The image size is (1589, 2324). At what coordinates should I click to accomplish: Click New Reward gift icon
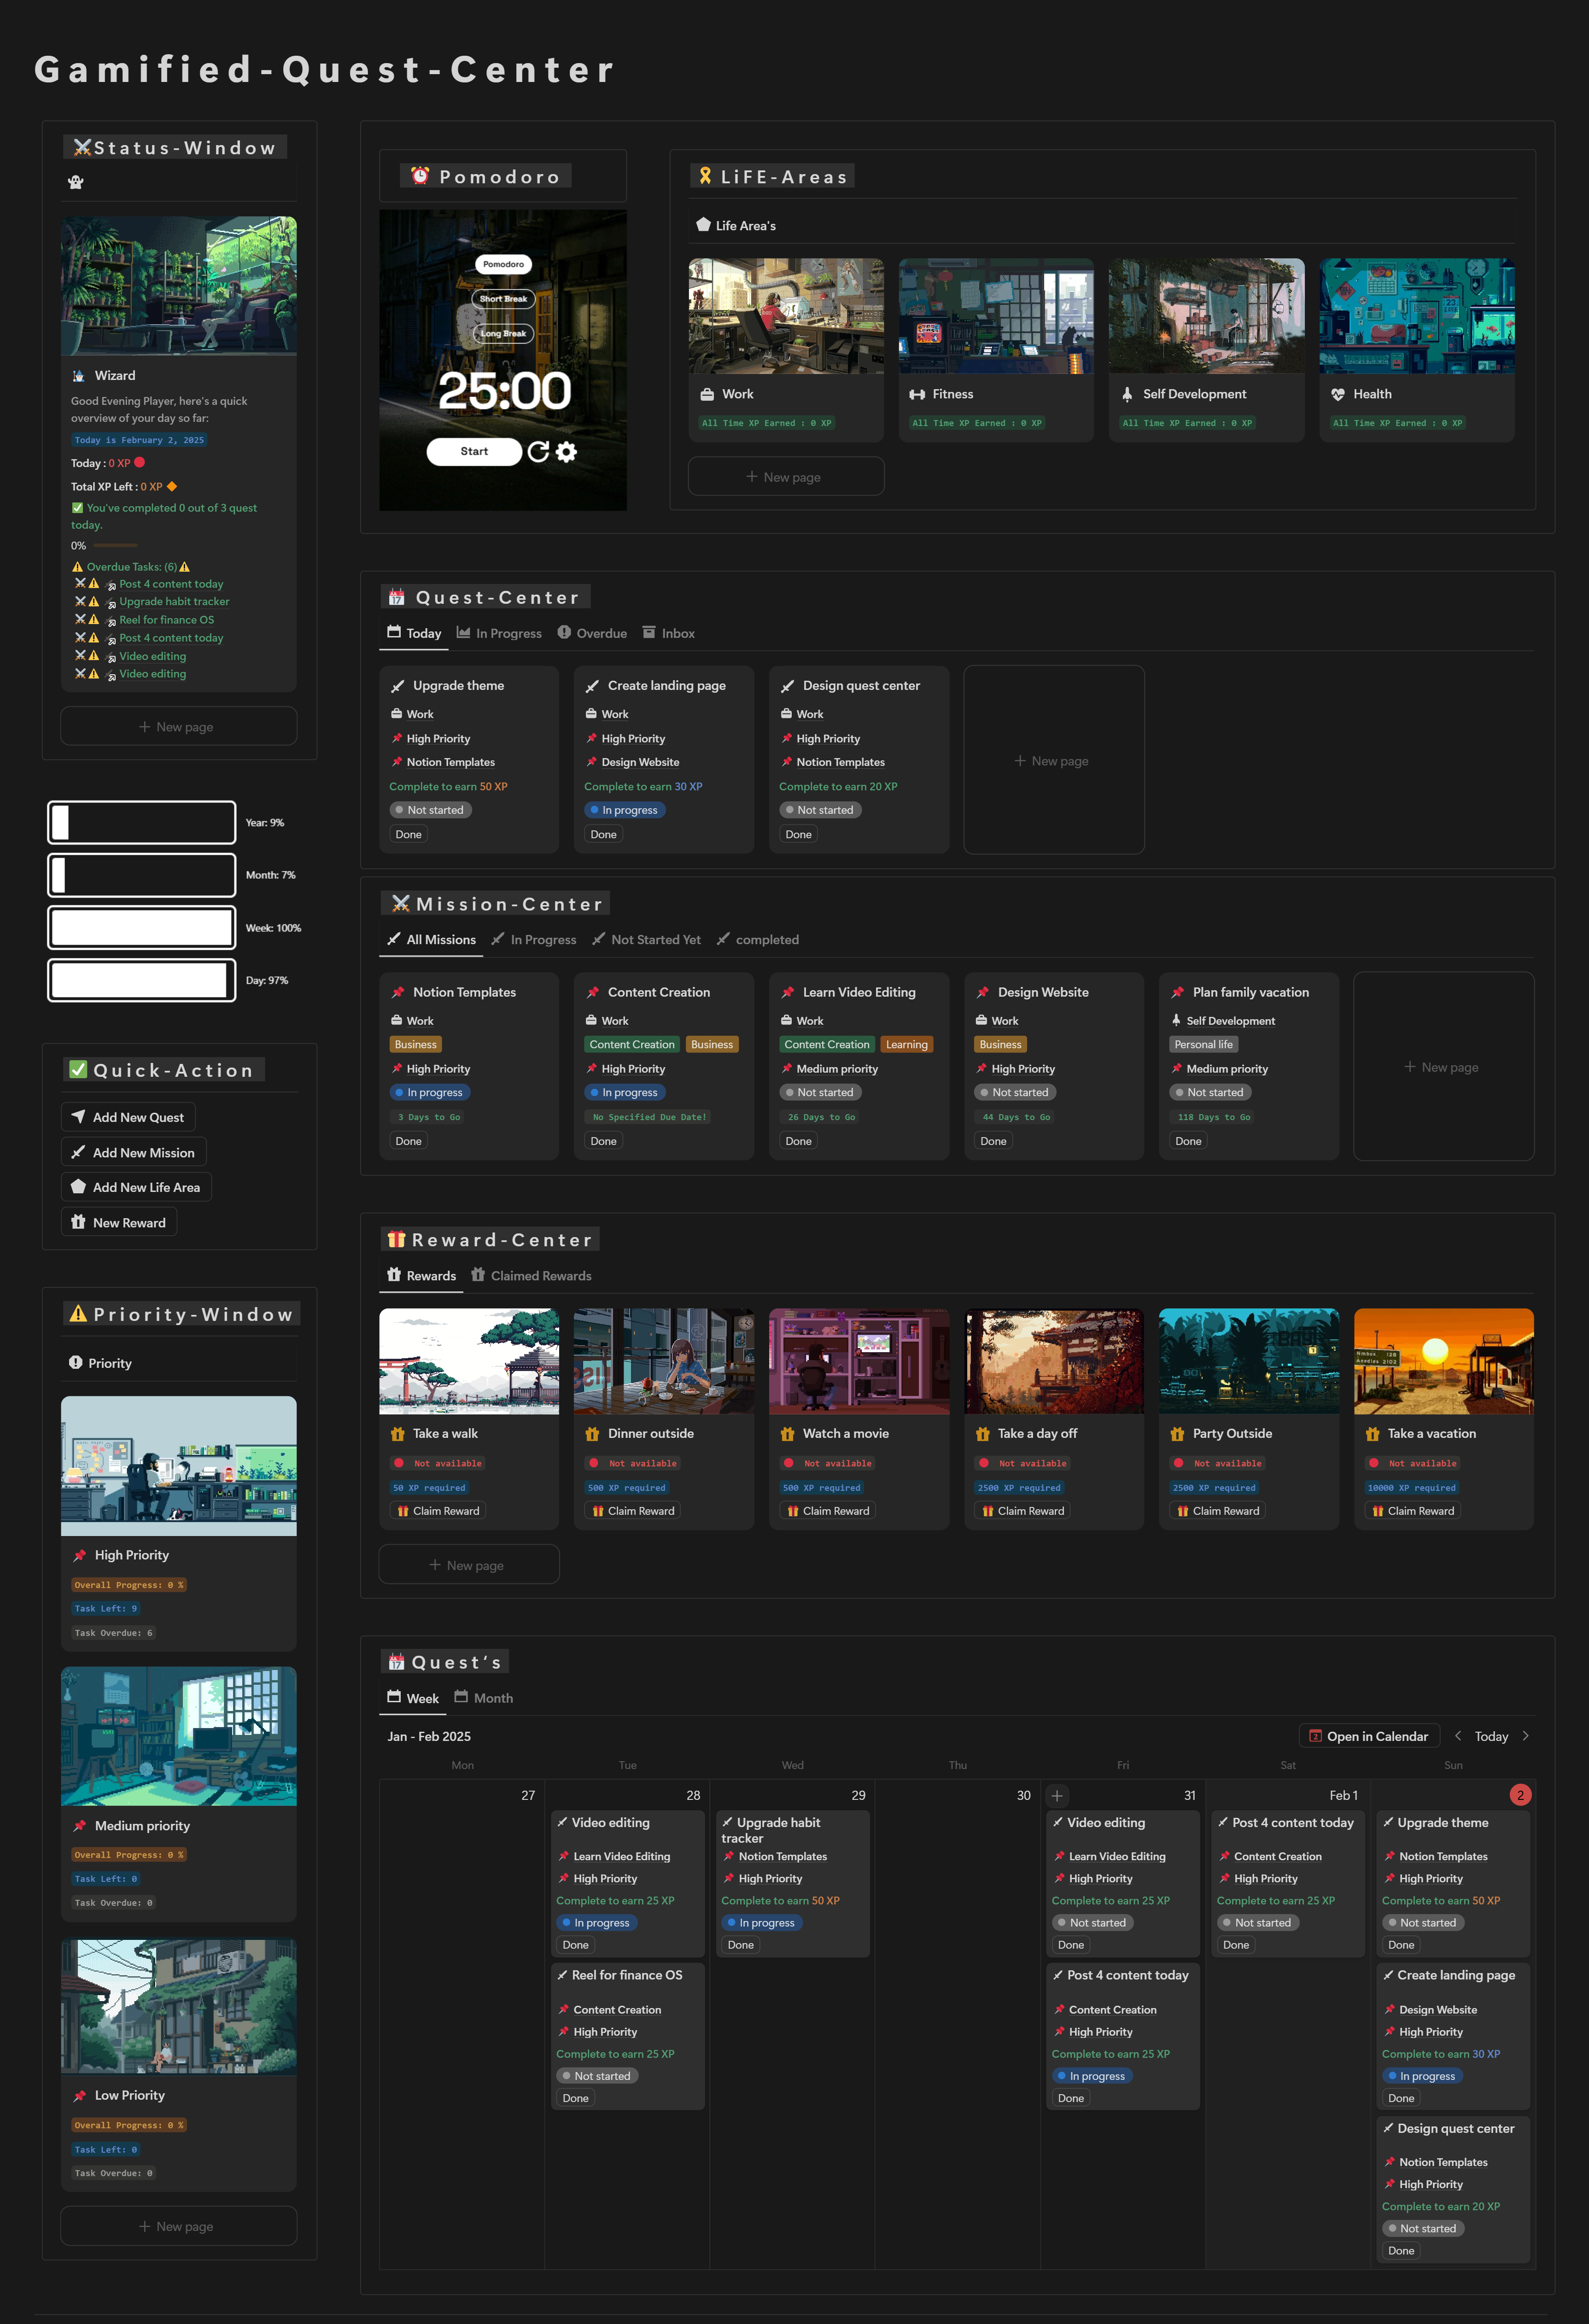point(78,1222)
